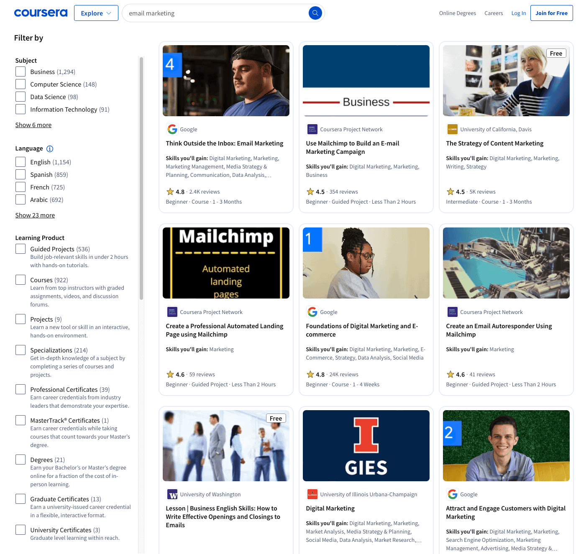Viewport: 581px width, 554px height.
Task: Click the robotic arms thumbnail image
Action: pos(506,263)
